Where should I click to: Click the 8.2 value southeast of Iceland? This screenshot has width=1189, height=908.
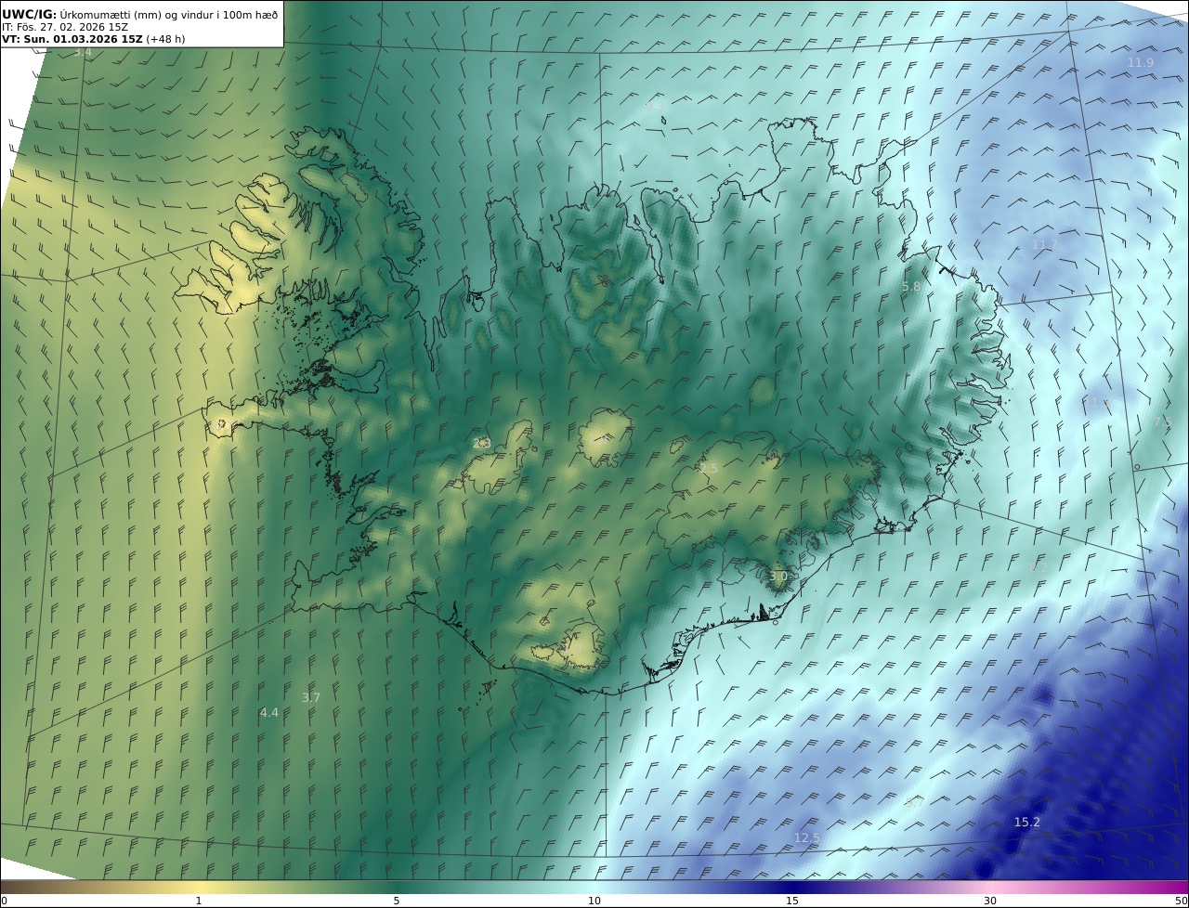coord(1039,567)
